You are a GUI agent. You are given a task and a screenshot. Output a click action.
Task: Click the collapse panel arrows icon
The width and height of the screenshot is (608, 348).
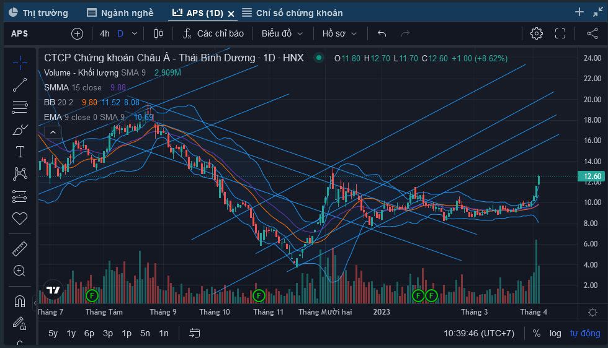point(597,12)
